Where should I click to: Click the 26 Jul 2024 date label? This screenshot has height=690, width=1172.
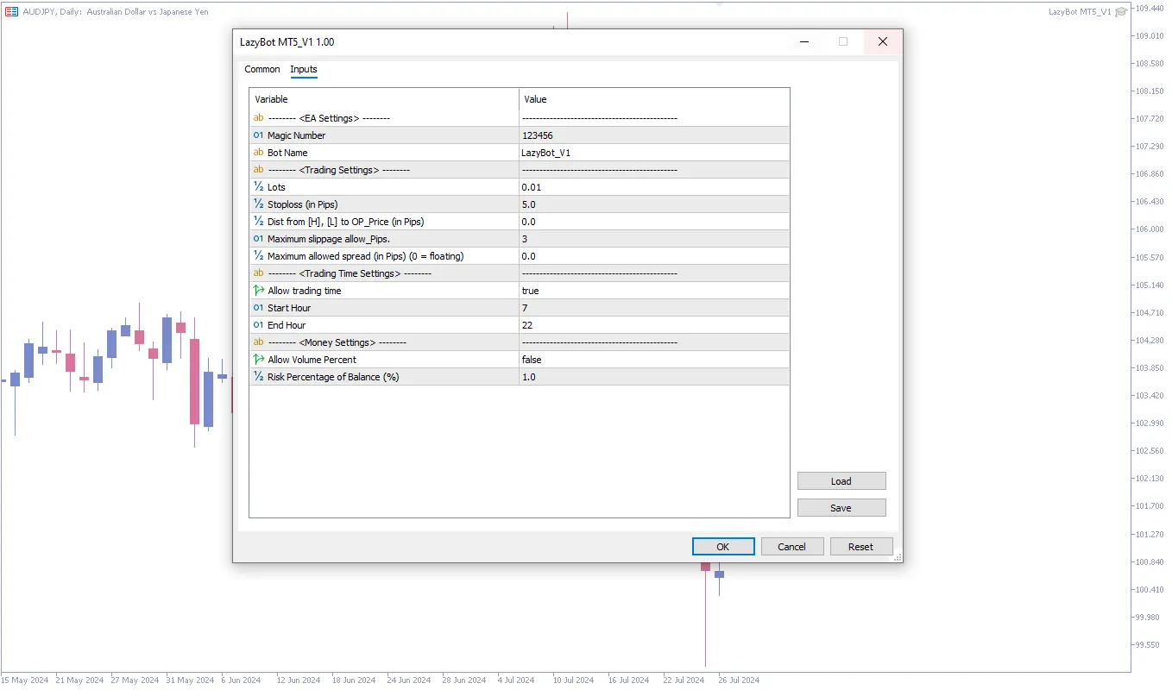739,681
